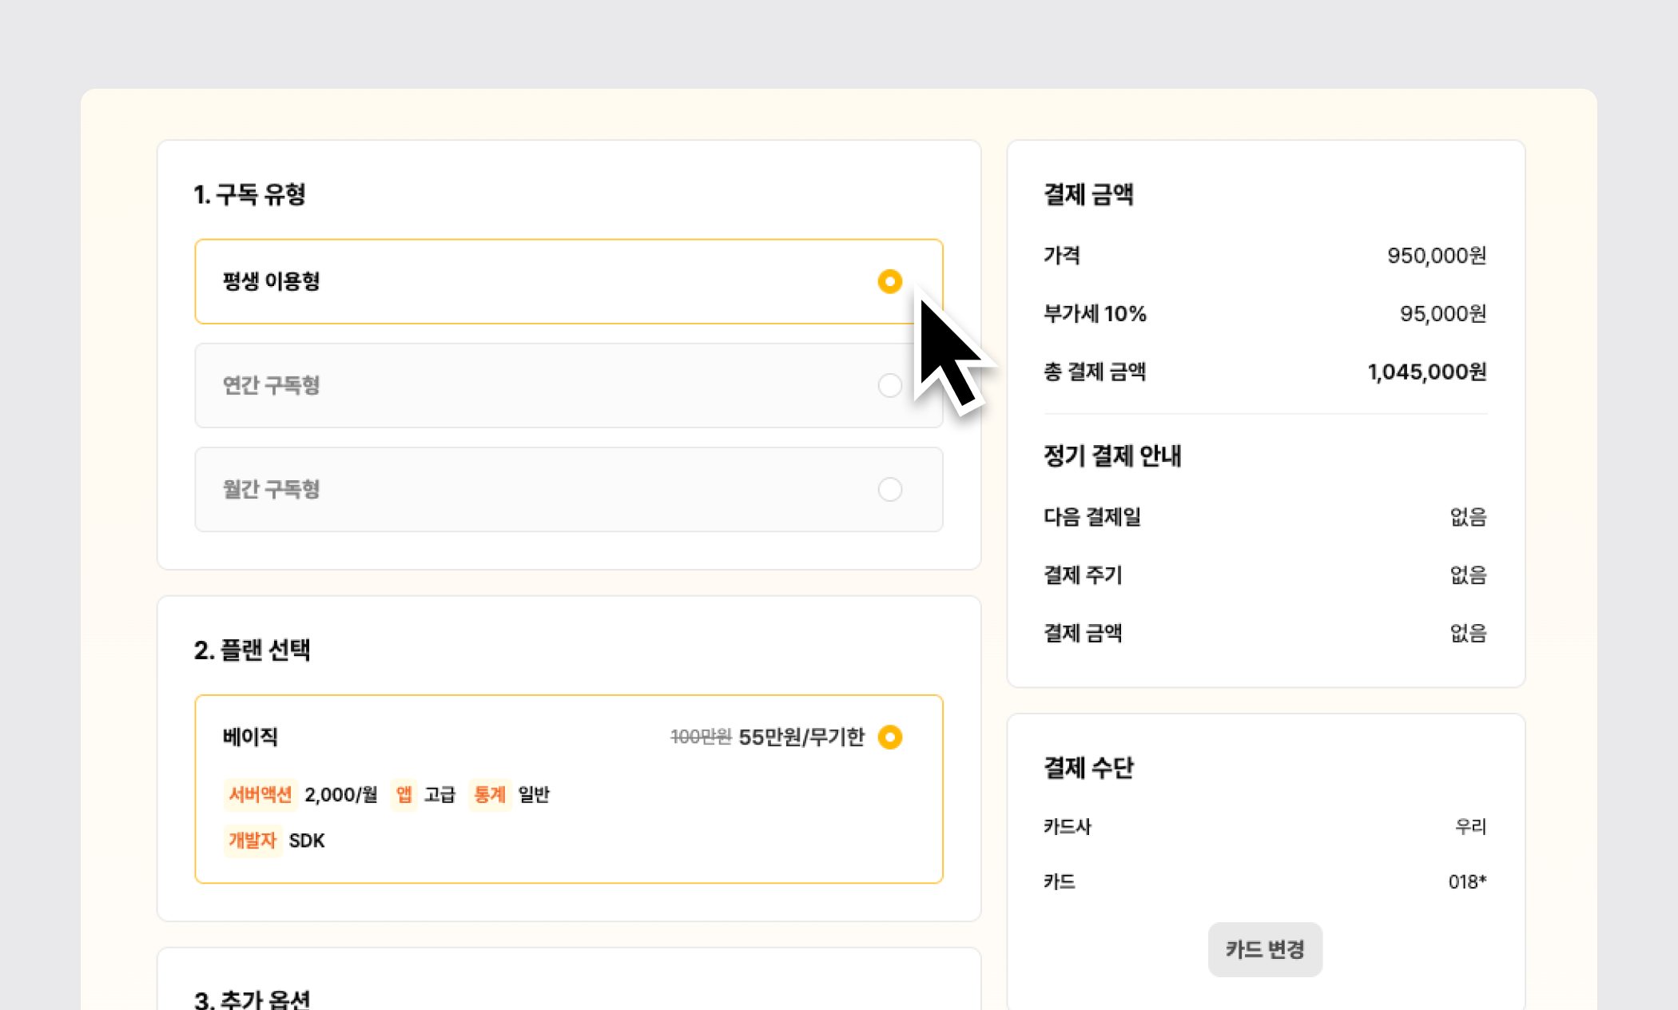Select the 월간 구독형 radio button
Screen dimensions: 1678x1010
pos(889,489)
